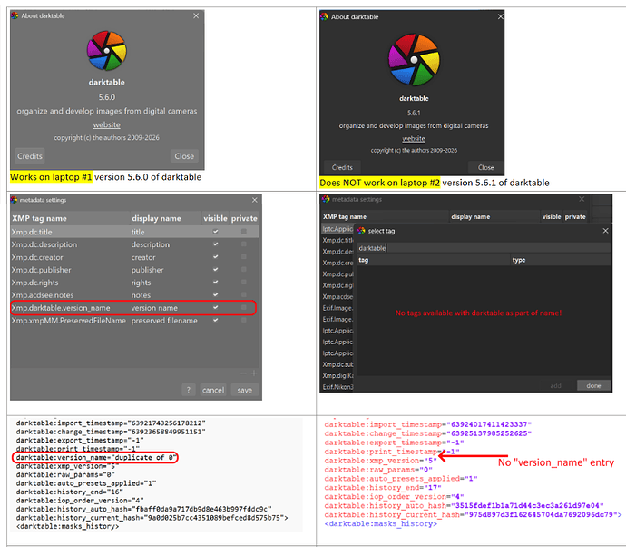Viewport: 626px width, 547px height.
Task: Click the darktable icon in the select tag dialog title
Action: pyautogui.click(x=362, y=230)
